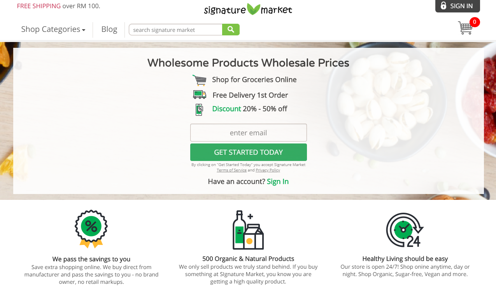Screen dimensions: 496x299
Task: Expand the Shop Categories dropdown
Action: [x=53, y=29]
